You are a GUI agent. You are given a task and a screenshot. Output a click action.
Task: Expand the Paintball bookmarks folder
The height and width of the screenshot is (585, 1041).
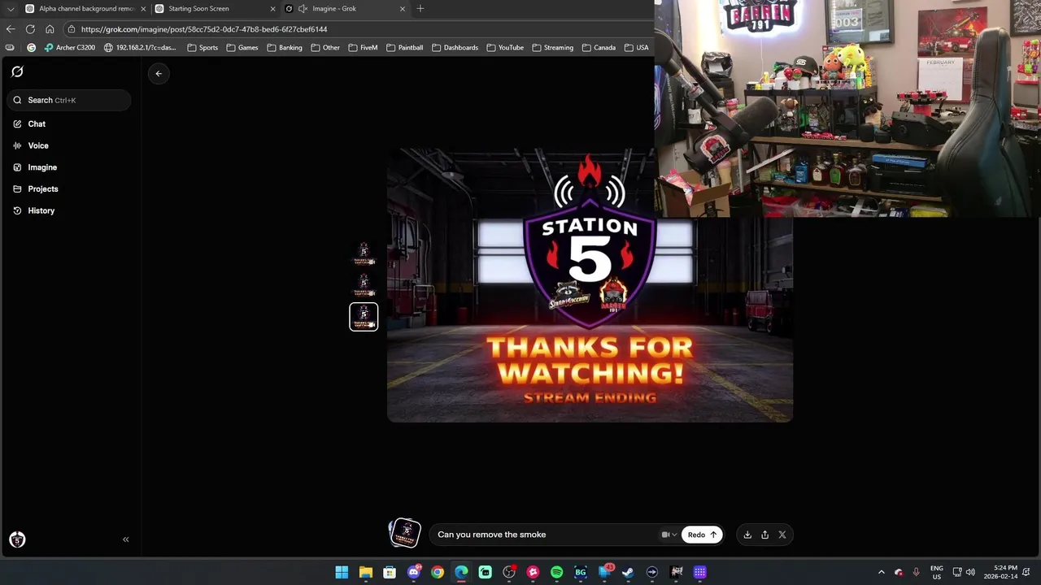[x=404, y=47]
